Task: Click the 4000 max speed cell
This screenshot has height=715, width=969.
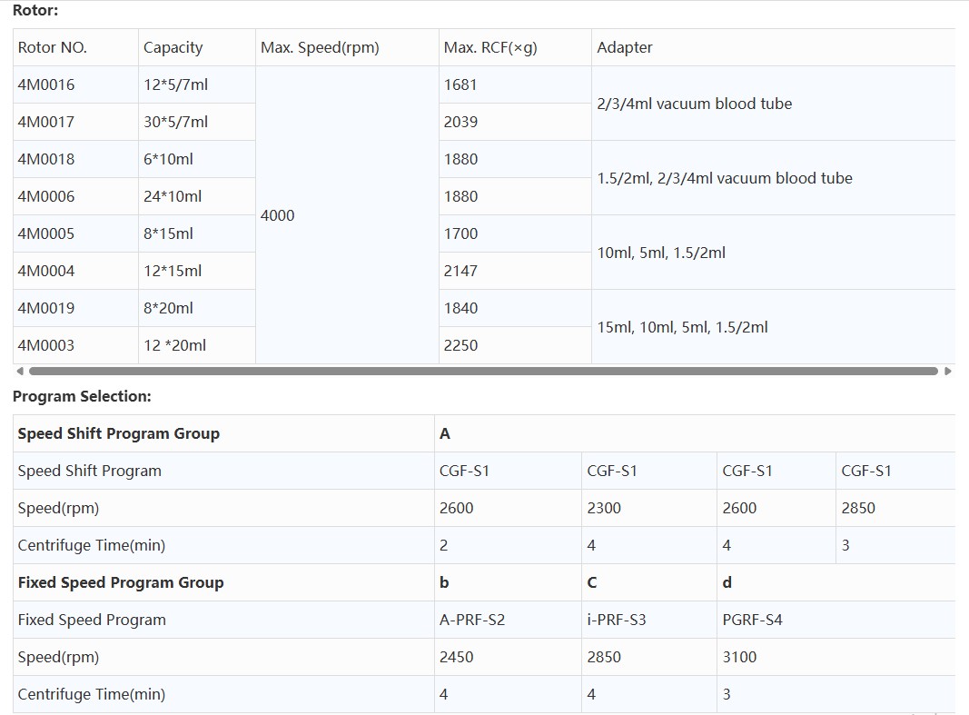Action: (x=278, y=215)
